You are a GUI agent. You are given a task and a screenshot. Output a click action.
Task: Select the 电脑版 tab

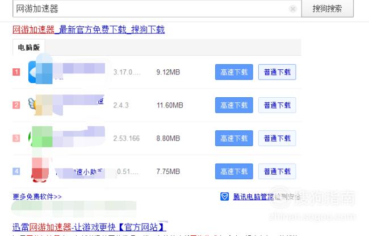coord(29,47)
